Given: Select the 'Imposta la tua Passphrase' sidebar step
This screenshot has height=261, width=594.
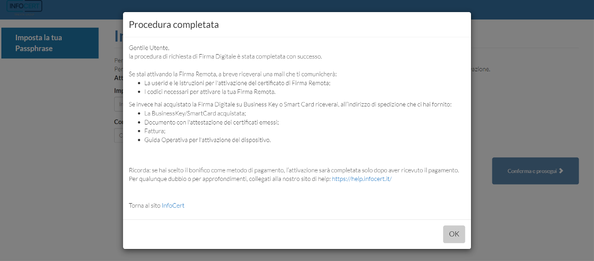Looking at the screenshot, I should pyautogui.click(x=50, y=43).
